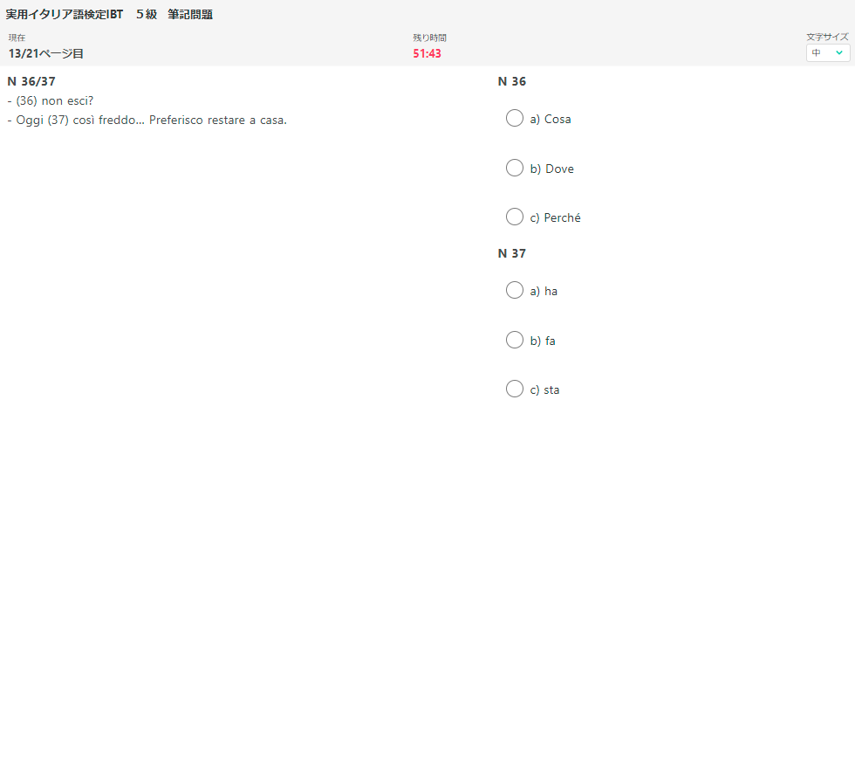Select answer a) Cosa for question 36
Screen dimensions: 855x772
pyautogui.click(x=514, y=118)
